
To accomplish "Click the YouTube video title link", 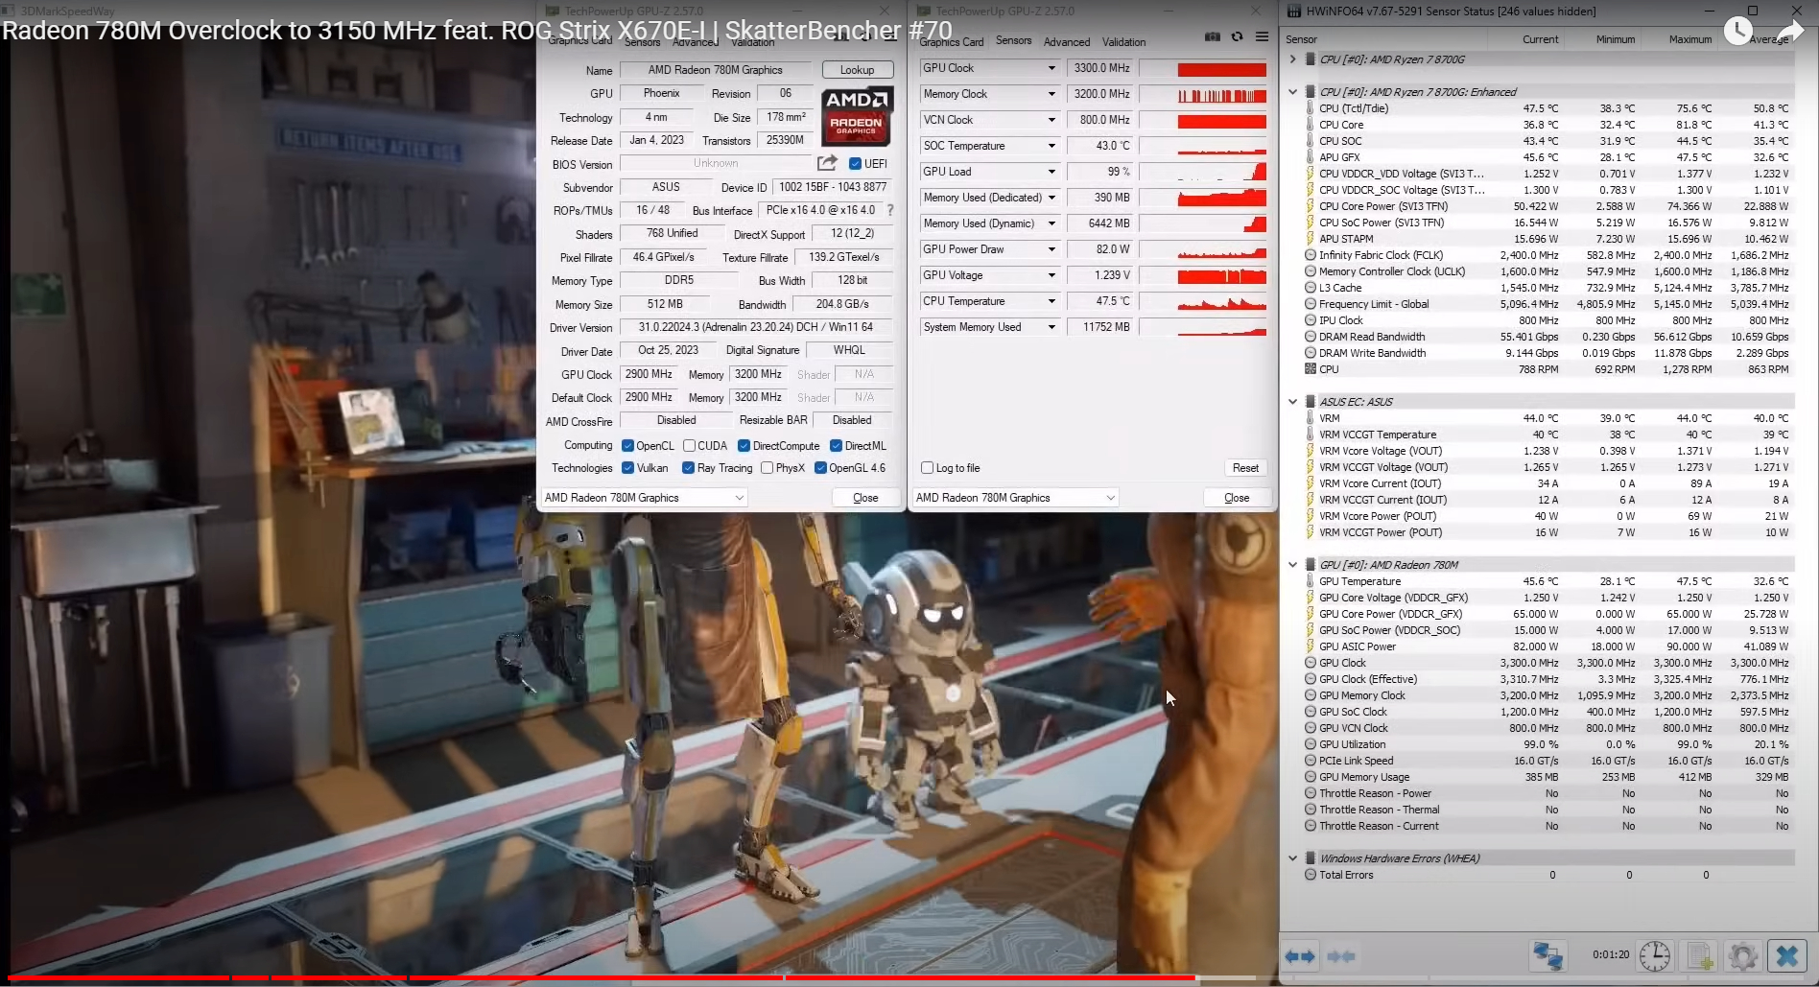I will pyautogui.click(x=477, y=31).
